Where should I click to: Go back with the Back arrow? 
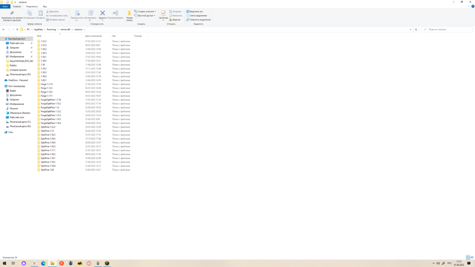click(4, 29)
